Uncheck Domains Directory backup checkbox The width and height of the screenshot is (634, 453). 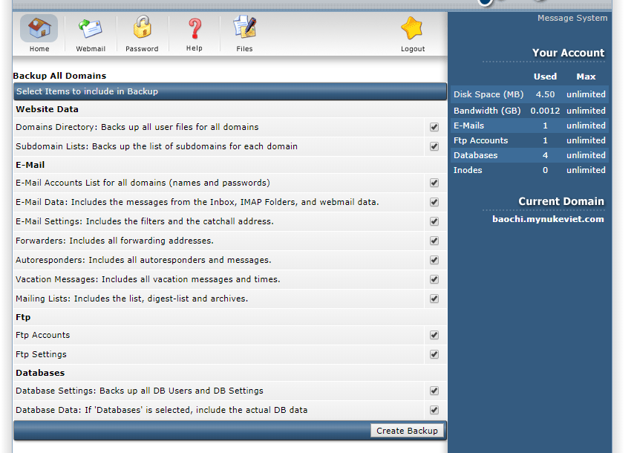(434, 127)
